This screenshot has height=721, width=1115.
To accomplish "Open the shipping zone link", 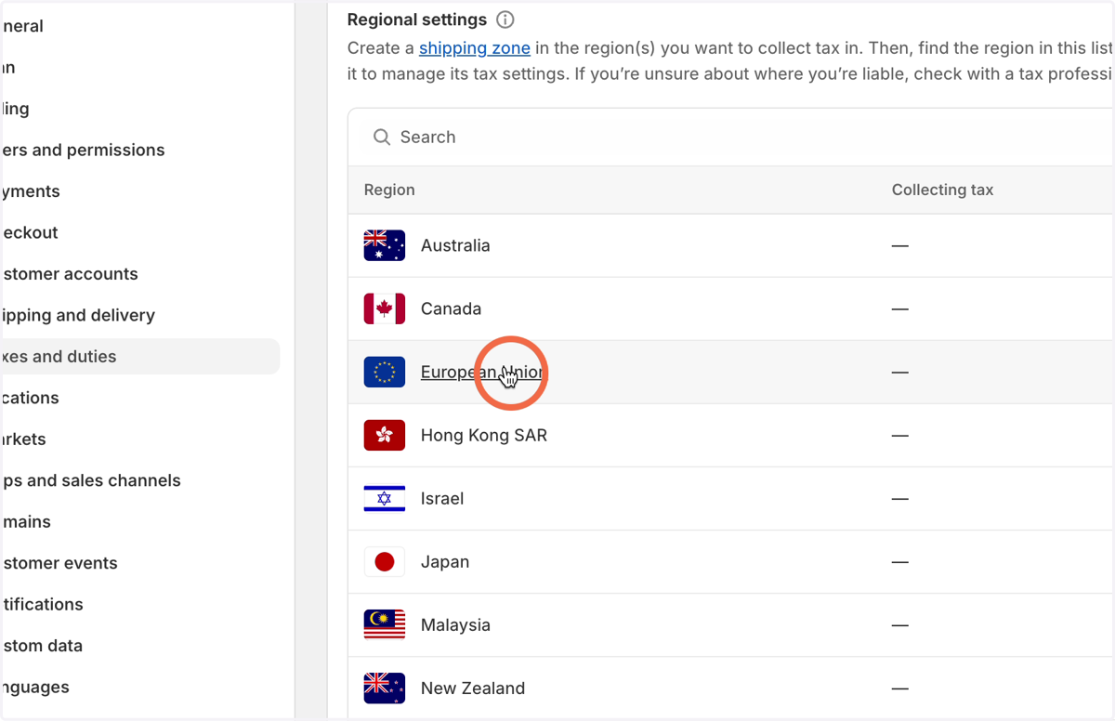I will 475,48.
